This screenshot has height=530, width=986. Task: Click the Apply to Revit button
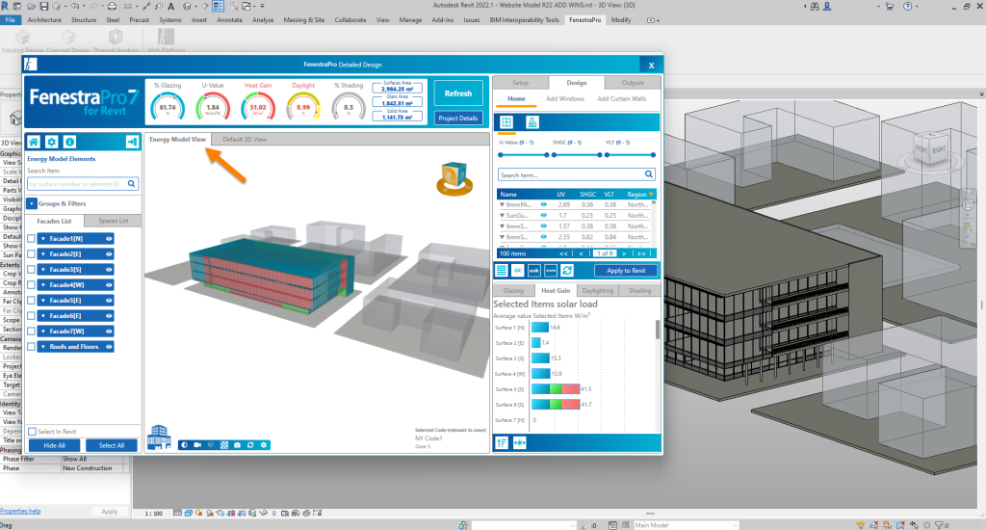point(626,271)
